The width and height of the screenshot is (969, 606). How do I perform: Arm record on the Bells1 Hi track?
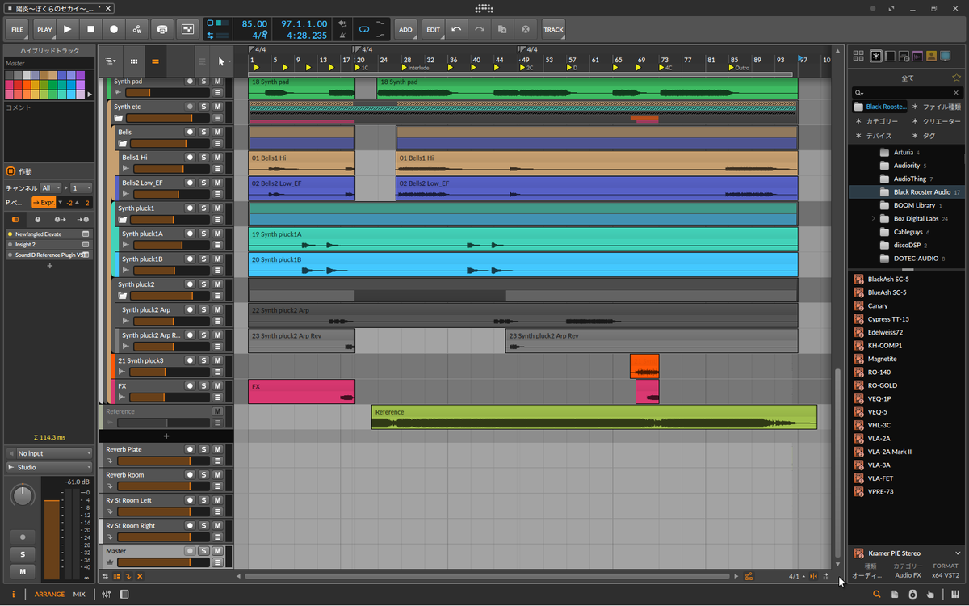190,158
